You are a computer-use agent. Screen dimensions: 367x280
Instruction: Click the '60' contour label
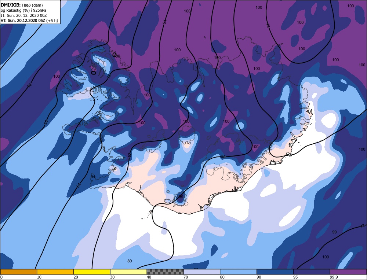click(29, 85)
